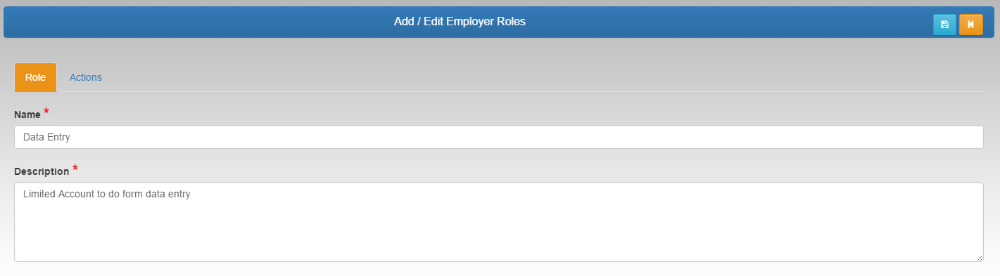Click the Add / Edit Employer Roles title

(460, 22)
